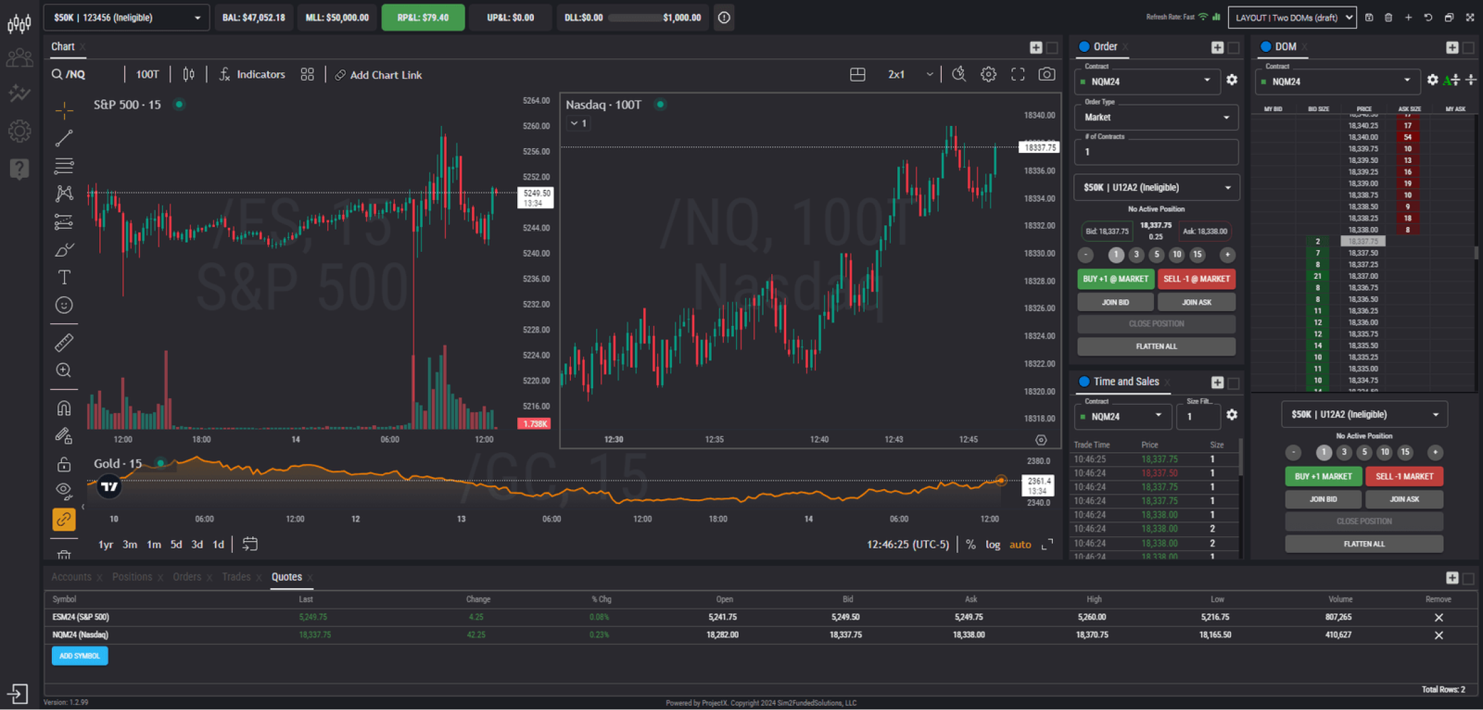Viewport: 1483px width, 710px height.
Task: Select quantity 10 in Order panel
Action: click(1177, 255)
